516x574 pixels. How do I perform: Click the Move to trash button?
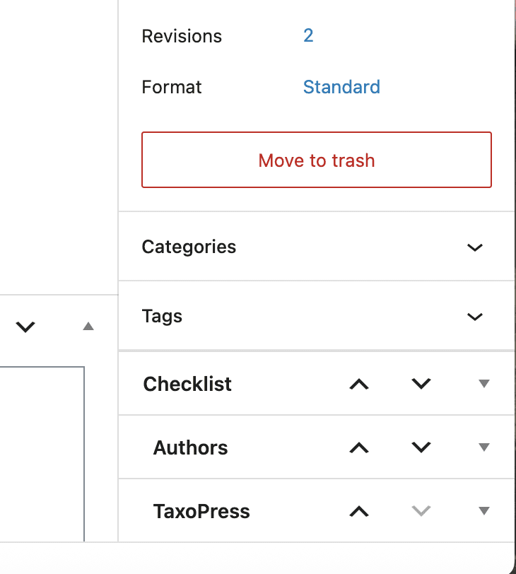tap(316, 160)
